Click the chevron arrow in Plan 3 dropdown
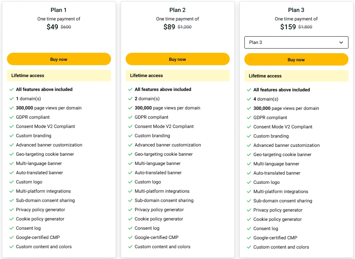The height and width of the screenshot is (259, 355). point(341,42)
